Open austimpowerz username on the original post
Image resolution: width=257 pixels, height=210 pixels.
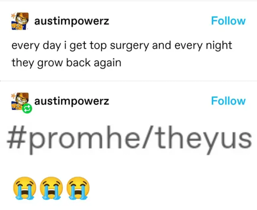tap(72, 21)
